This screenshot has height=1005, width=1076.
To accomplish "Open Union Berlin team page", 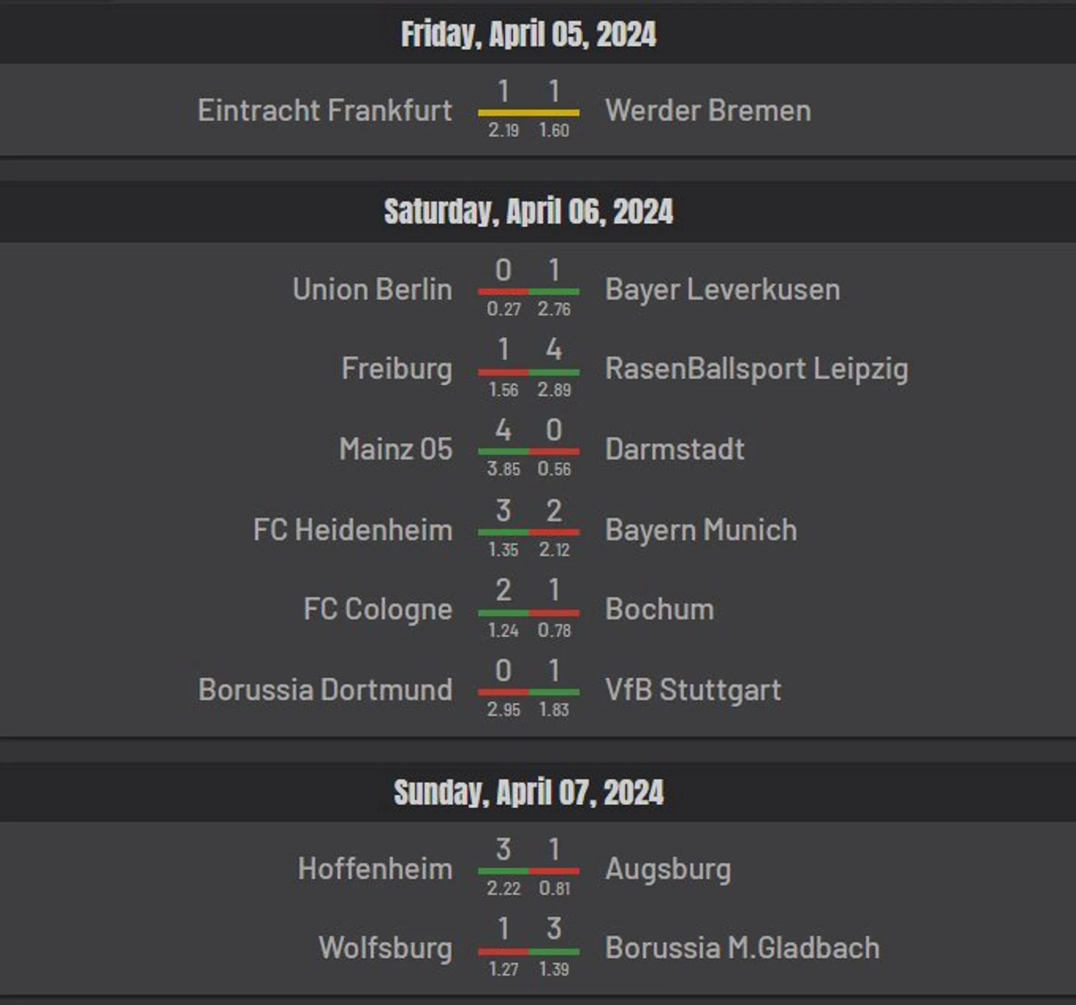I will pyautogui.click(x=372, y=290).
